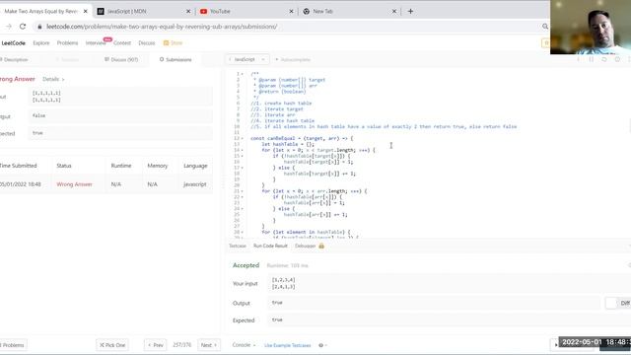Go to previous problem with Prev
Screen dimensions: 631x355
coord(156,345)
